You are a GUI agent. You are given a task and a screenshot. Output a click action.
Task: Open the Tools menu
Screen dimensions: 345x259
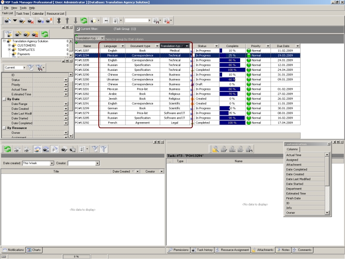point(23,8)
